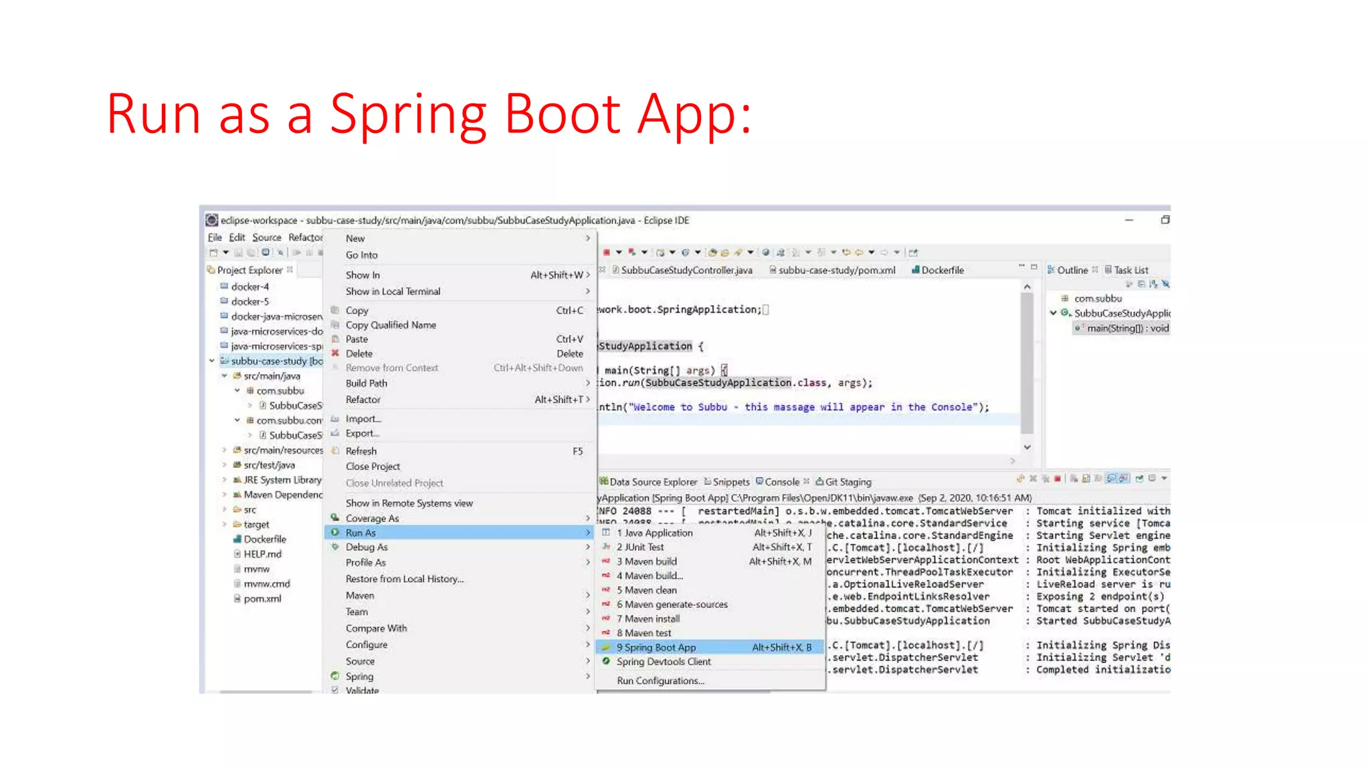Choose 'Spring Devtools Client' entry

[710, 662]
